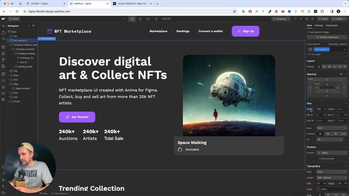Set overflow to hidden icon
Image resolution: width=349 pixels, height=196 pixels.
pos(328,134)
